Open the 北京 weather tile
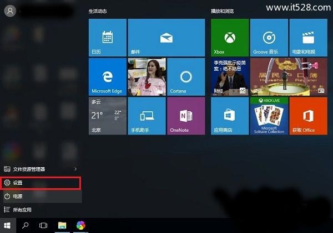 pos(108,116)
